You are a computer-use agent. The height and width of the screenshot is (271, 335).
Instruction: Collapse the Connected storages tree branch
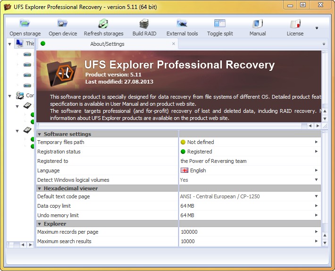(9, 96)
